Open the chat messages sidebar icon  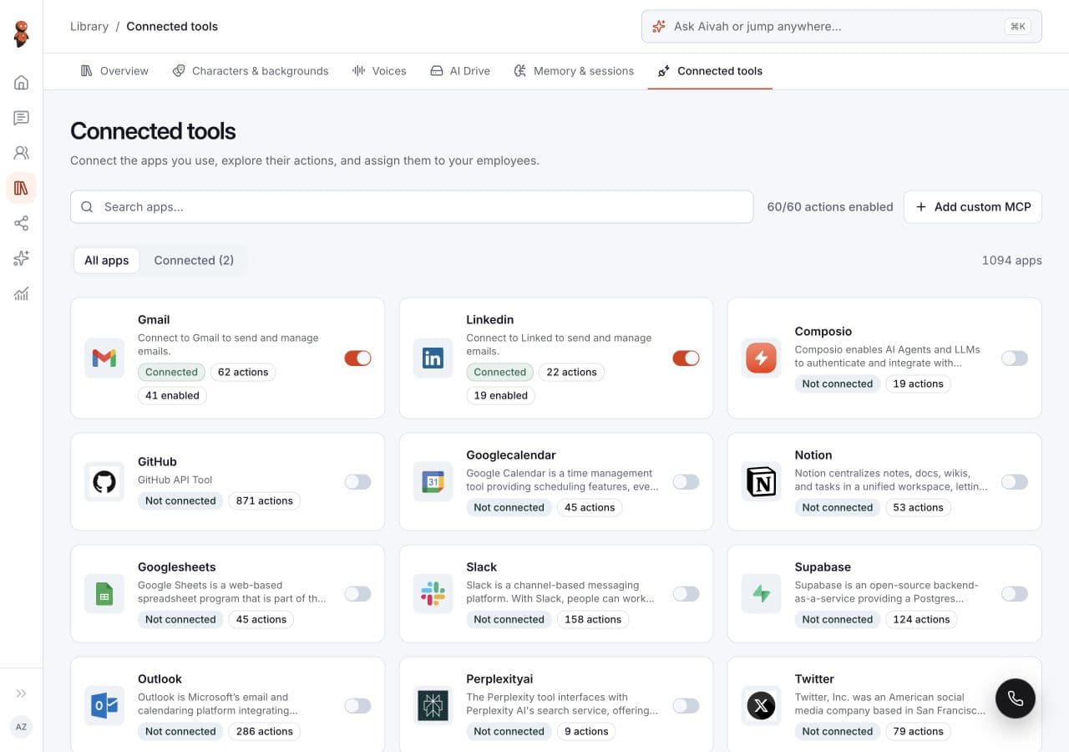(x=22, y=118)
